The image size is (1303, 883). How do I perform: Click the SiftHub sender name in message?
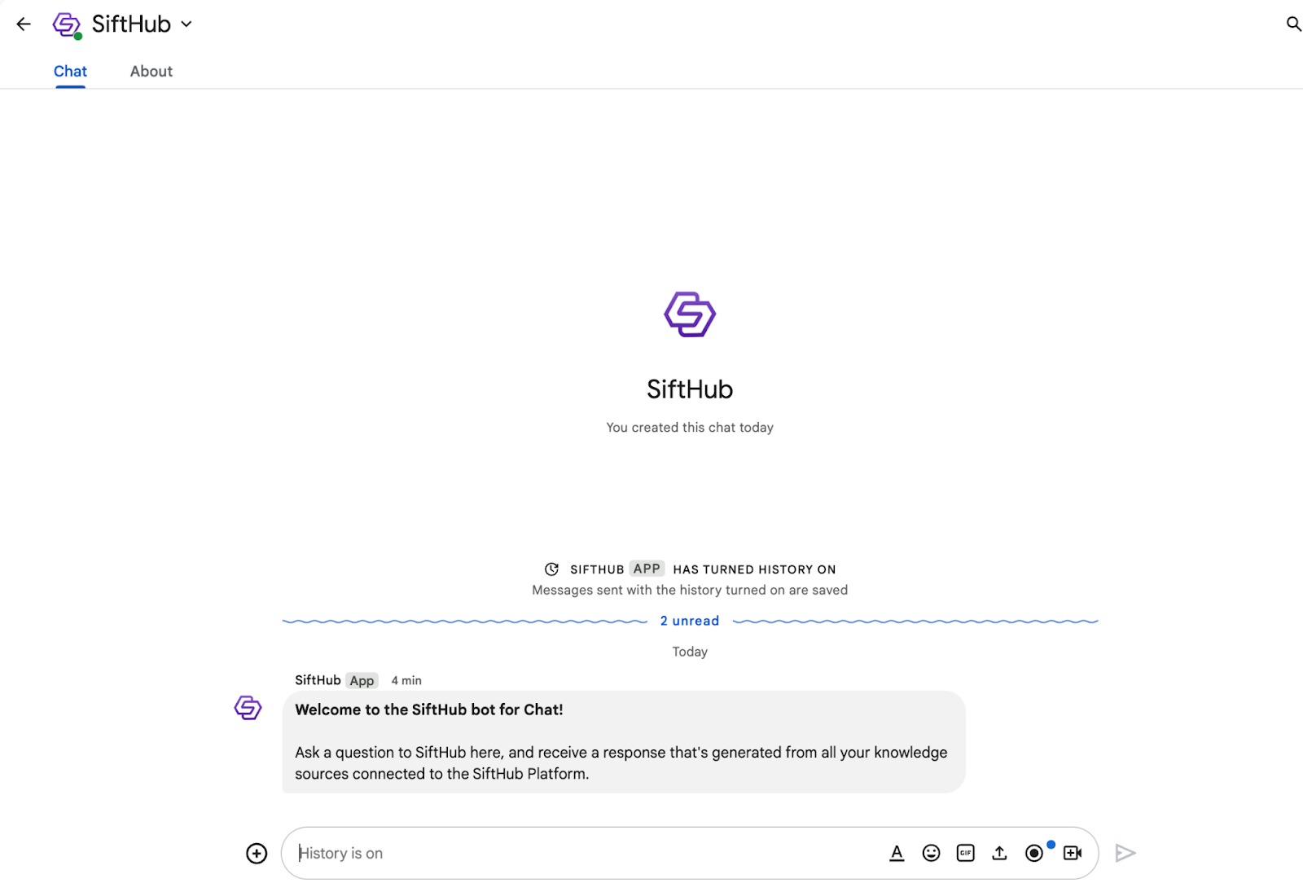coord(318,680)
